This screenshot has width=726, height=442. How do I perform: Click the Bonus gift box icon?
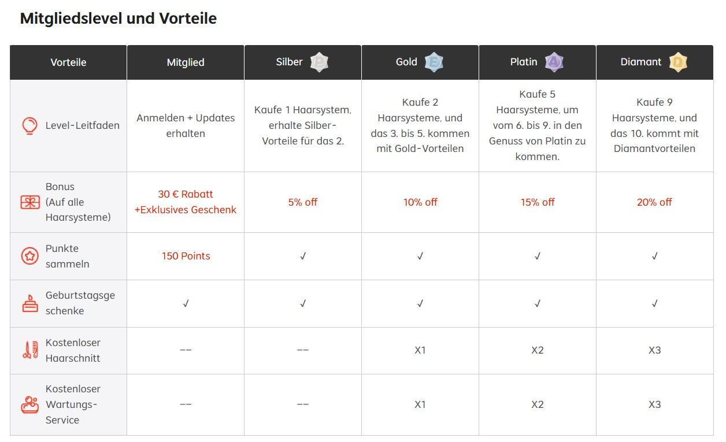pos(29,202)
